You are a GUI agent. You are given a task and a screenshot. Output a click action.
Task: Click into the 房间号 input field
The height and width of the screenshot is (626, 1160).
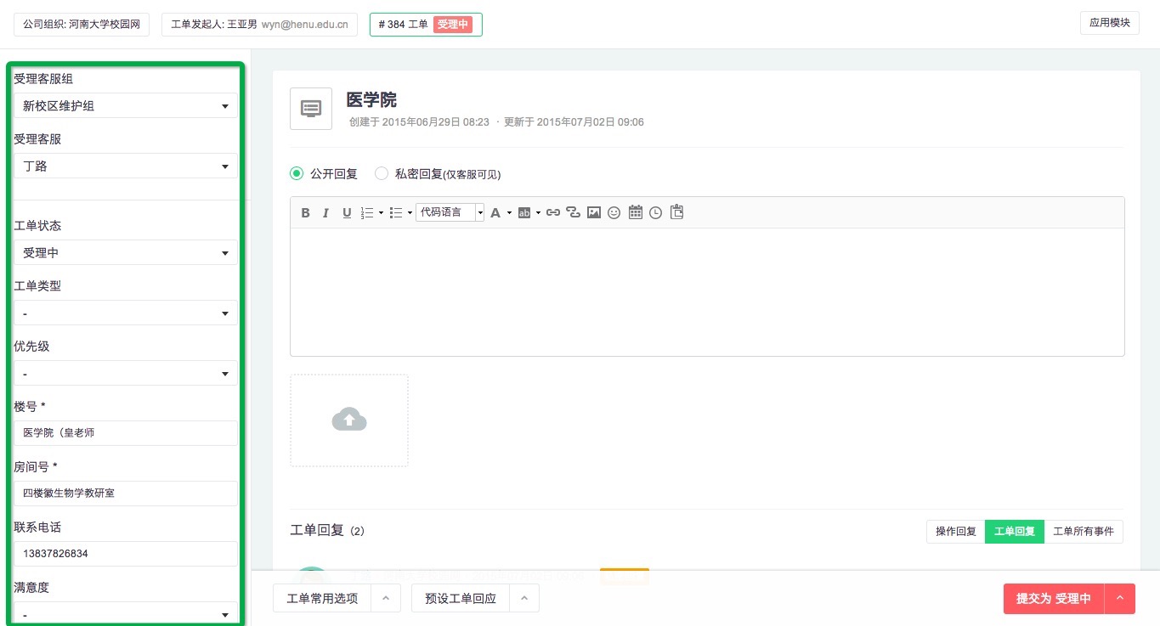(126, 493)
